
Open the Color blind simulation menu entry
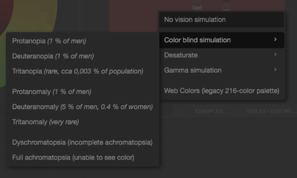(x=197, y=40)
